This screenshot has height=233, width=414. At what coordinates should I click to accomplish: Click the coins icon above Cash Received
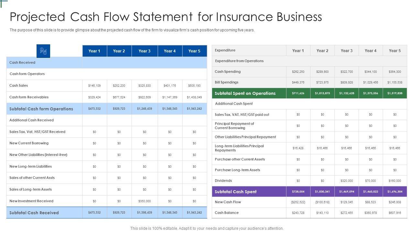pos(43,51)
